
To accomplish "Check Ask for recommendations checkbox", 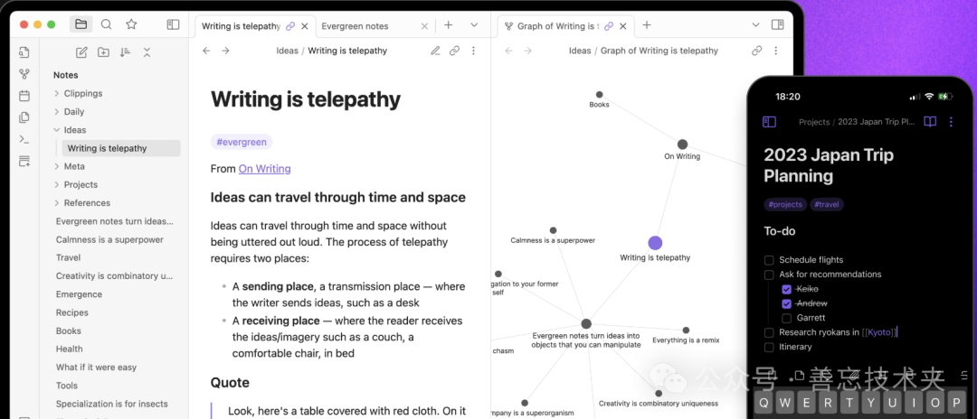I will click(770, 275).
